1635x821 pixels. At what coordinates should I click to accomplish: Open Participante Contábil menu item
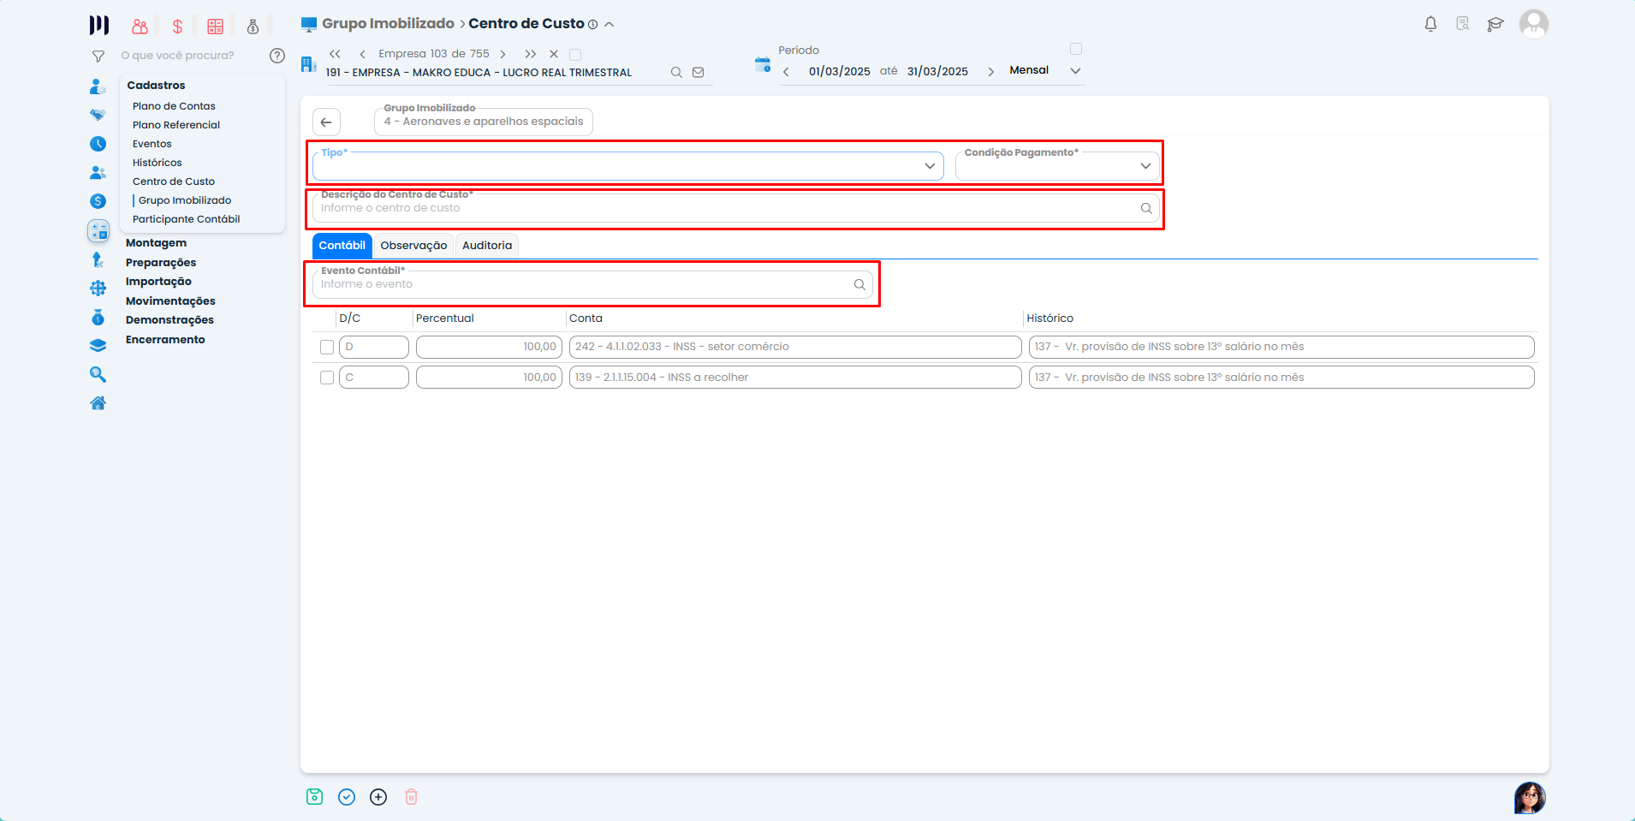pyautogui.click(x=186, y=219)
